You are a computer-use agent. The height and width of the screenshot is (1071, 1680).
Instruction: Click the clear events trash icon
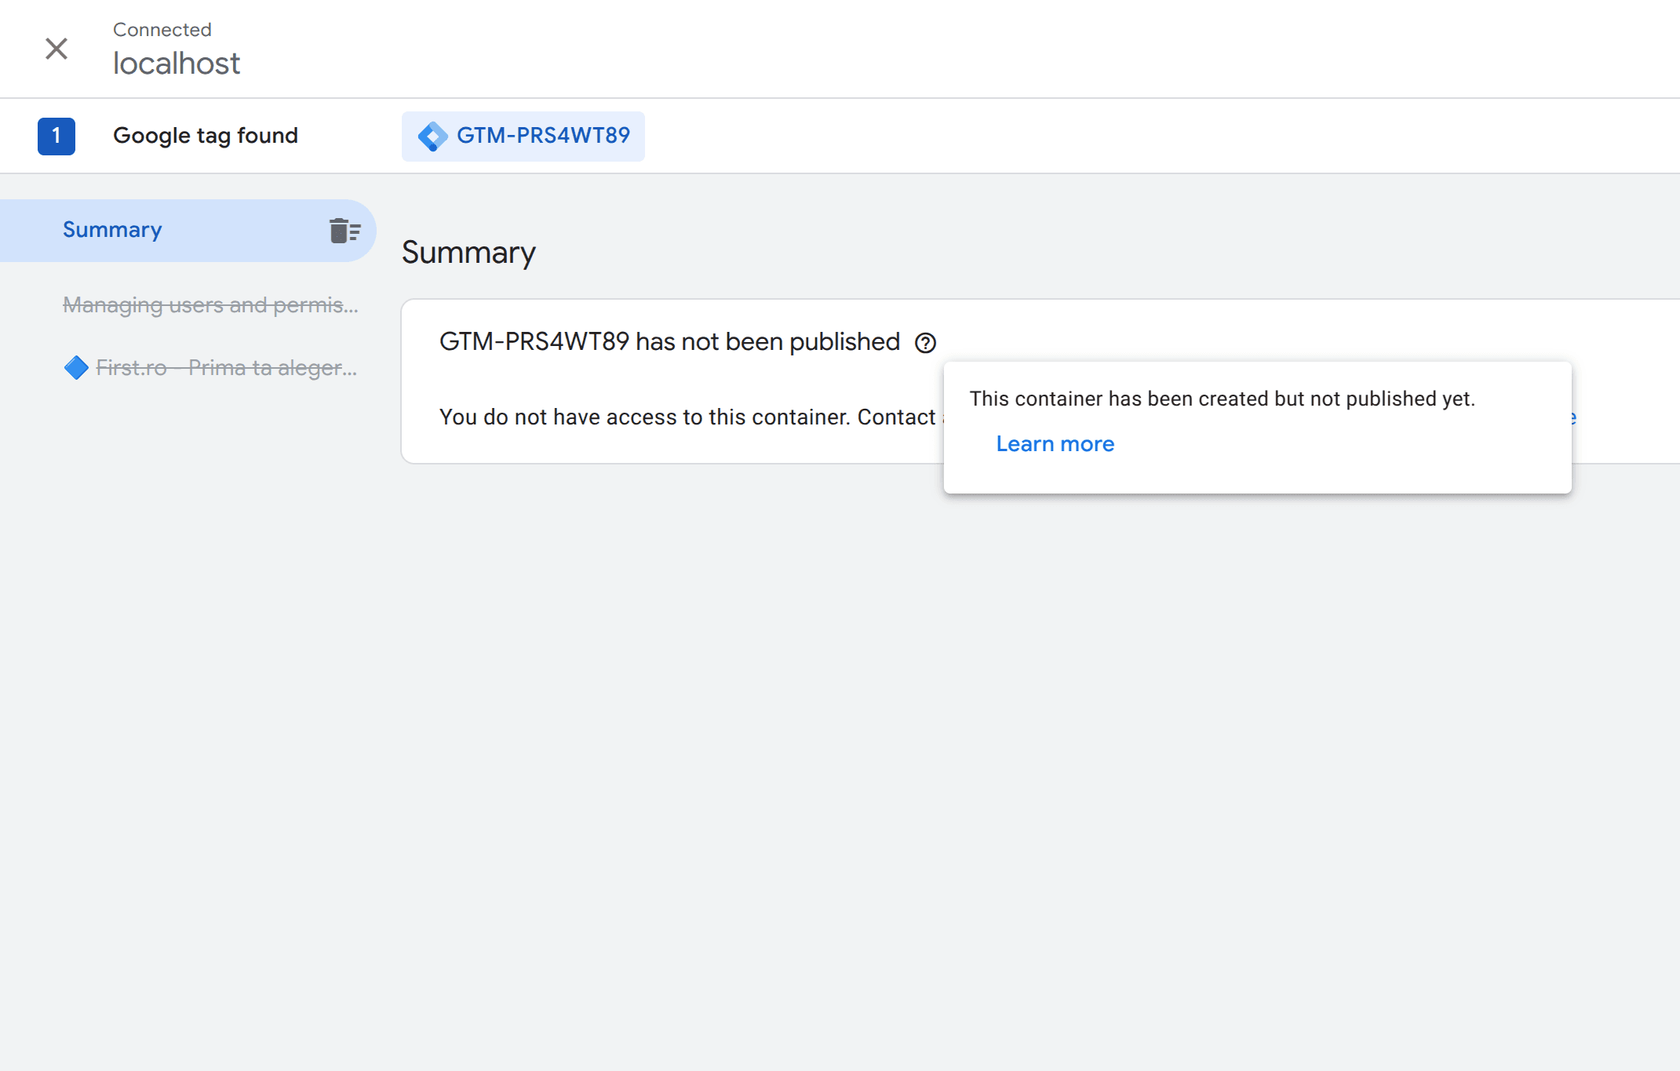(344, 231)
